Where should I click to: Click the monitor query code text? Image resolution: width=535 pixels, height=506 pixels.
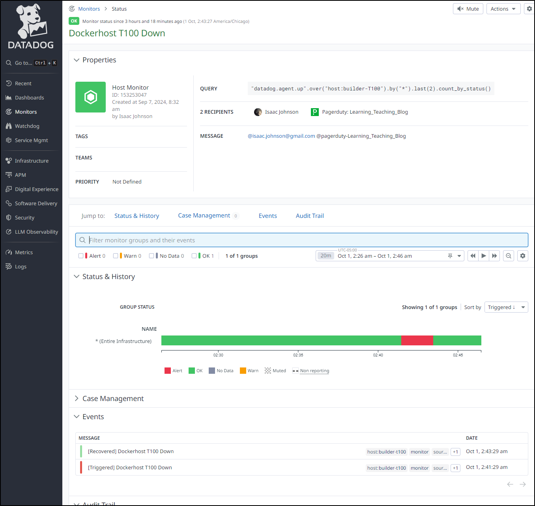coord(371,88)
